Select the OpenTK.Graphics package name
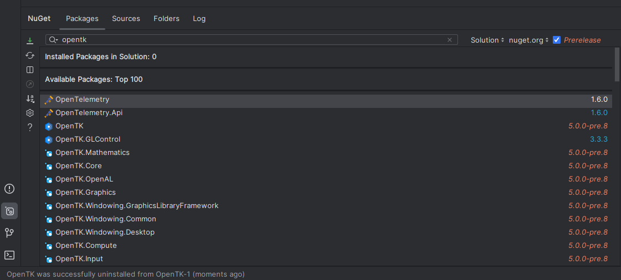621x280 pixels. coord(85,193)
